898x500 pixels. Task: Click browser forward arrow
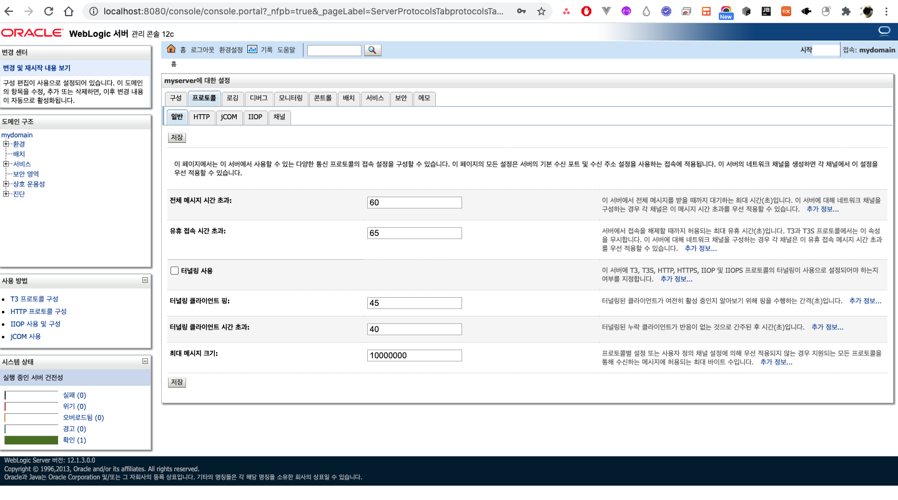pyautogui.click(x=29, y=11)
